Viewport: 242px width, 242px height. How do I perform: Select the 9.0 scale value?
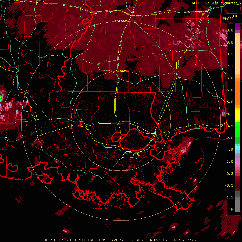tap(230, 42)
